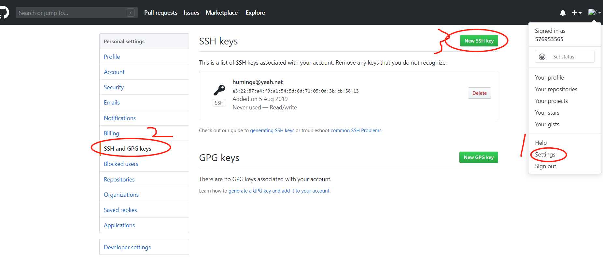Open common SSH Problems link
The width and height of the screenshot is (603, 274).
pyautogui.click(x=356, y=131)
